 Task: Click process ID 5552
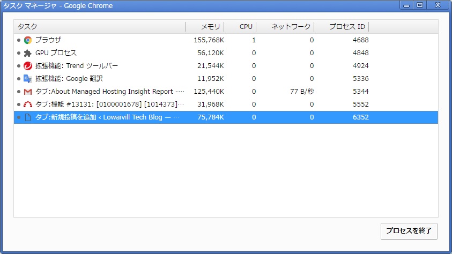tap(361, 104)
